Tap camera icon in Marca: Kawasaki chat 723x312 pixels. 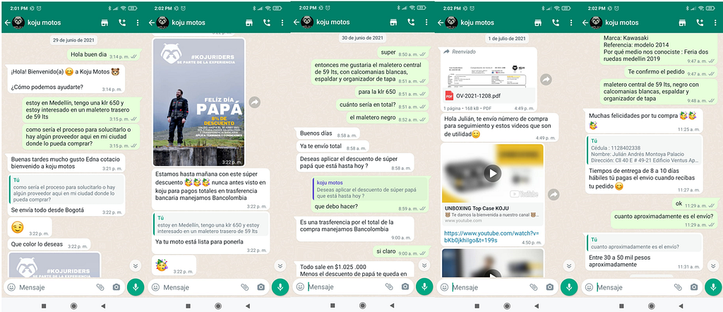[x=694, y=287]
